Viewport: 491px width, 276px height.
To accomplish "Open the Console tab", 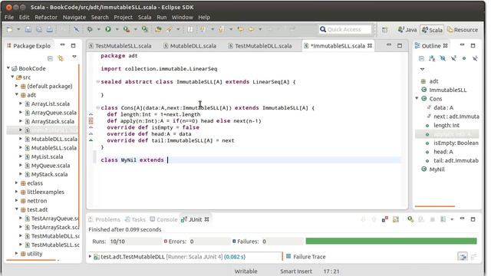I will [163, 219].
